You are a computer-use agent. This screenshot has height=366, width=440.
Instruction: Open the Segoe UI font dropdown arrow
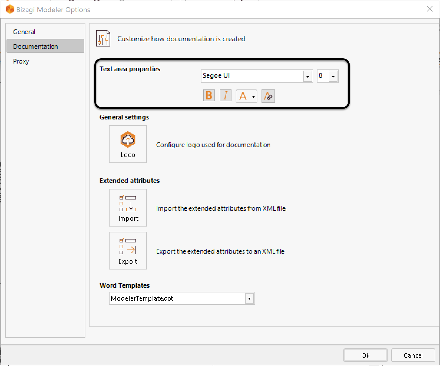[x=308, y=76]
